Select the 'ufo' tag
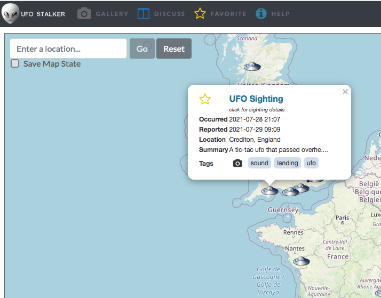This screenshot has height=298, width=381. pos(311,163)
